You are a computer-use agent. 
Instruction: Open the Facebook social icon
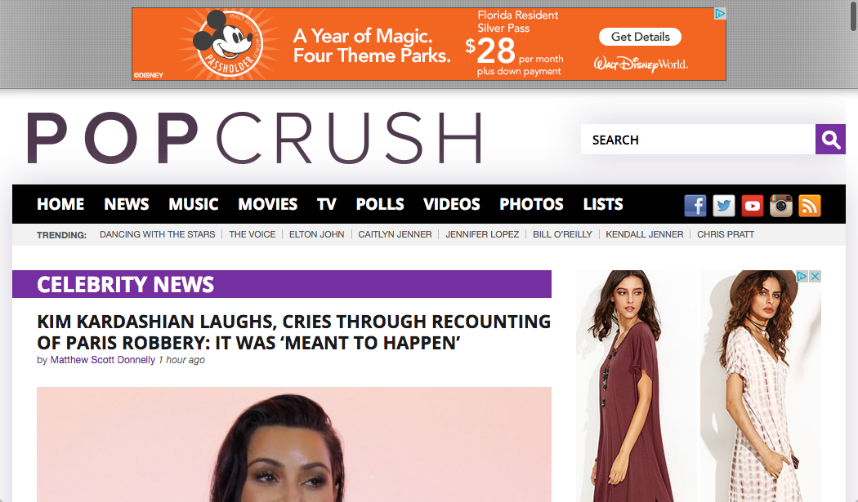(695, 206)
